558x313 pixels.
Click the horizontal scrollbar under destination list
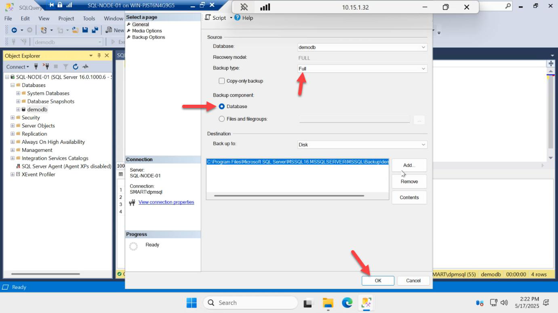pos(289,196)
